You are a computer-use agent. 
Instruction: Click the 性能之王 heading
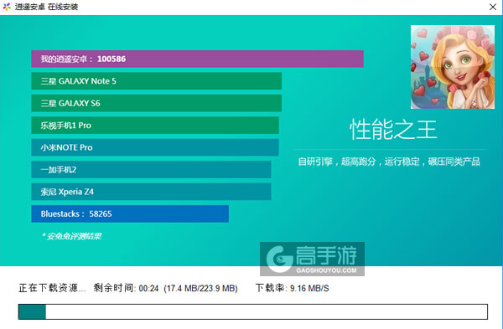point(393,130)
